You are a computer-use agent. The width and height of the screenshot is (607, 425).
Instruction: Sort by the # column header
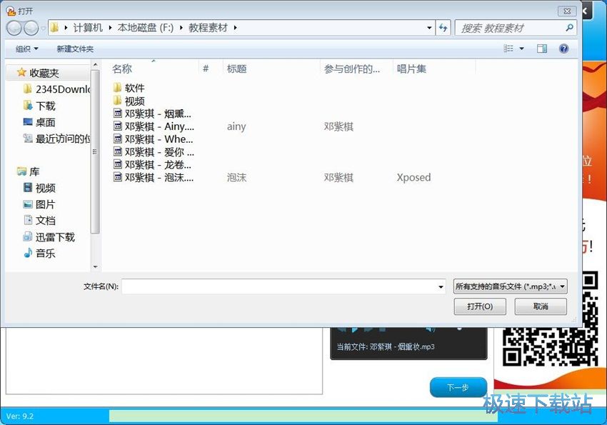click(x=206, y=69)
